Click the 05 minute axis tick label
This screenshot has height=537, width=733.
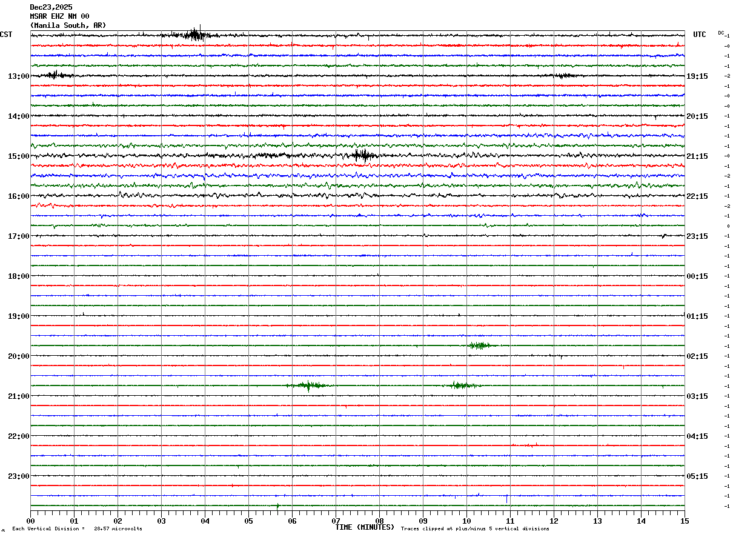248,521
